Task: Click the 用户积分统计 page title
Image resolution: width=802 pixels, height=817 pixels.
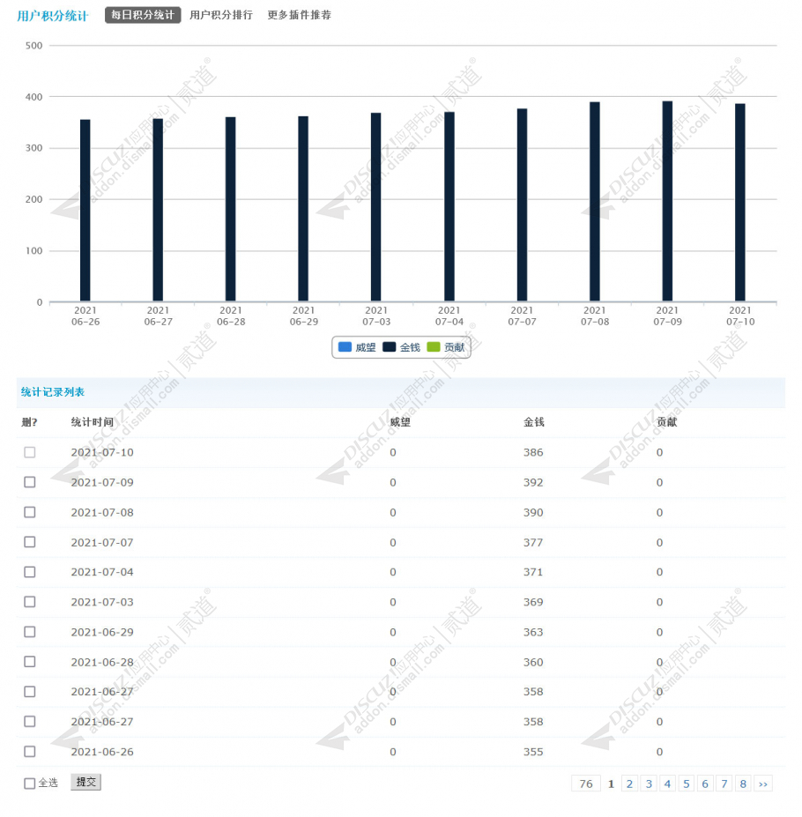Action: pos(53,16)
